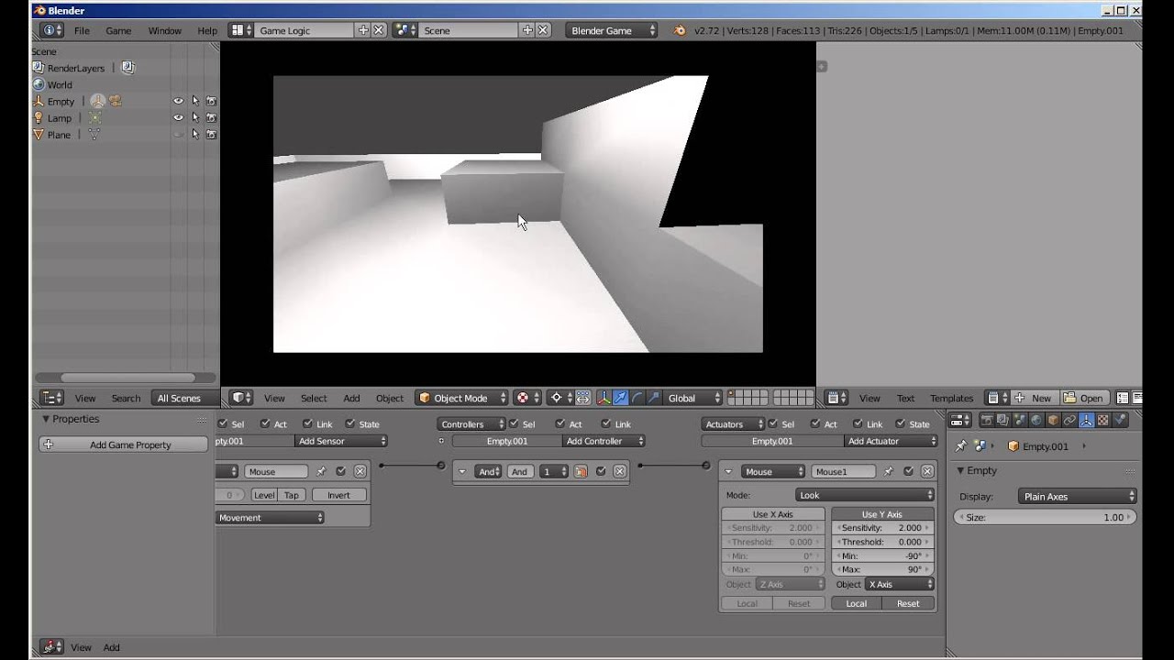Add new screen layout with plus button
Screen dimensions: 1174x660
(363, 30)
